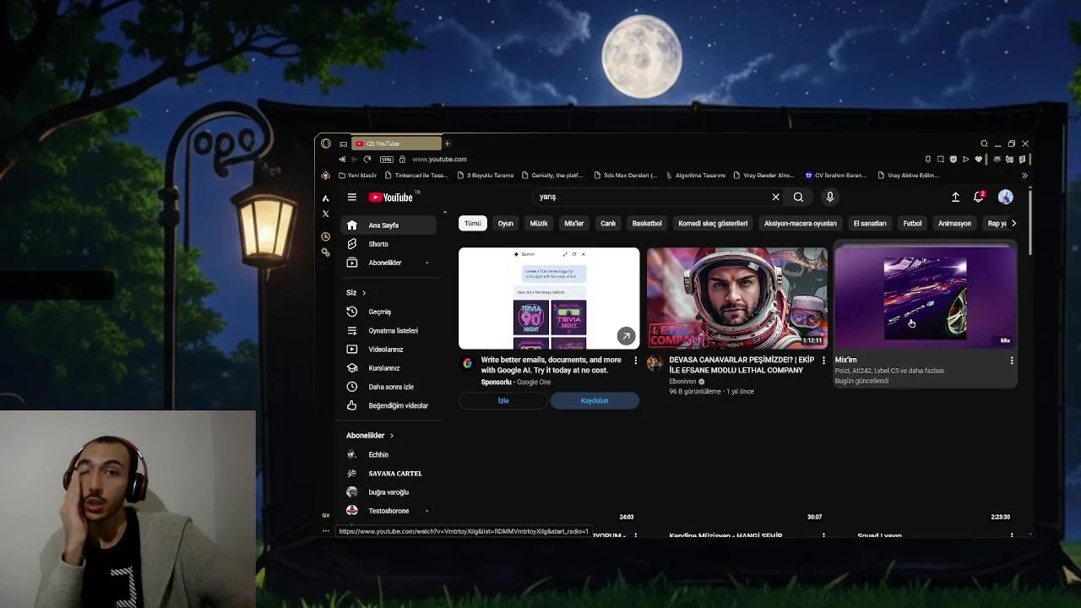Reload the page in the browser

[x=367, y=159]
